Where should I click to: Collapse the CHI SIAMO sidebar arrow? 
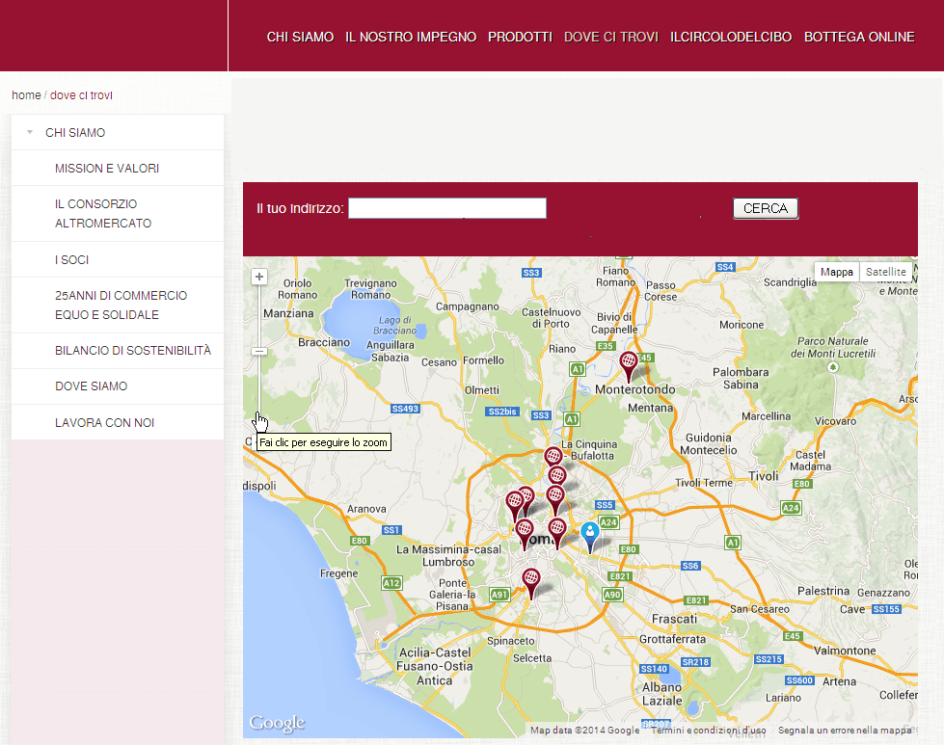click(30, 132)
